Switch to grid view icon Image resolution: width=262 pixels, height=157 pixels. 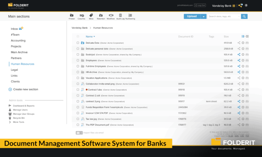(247, 36)
